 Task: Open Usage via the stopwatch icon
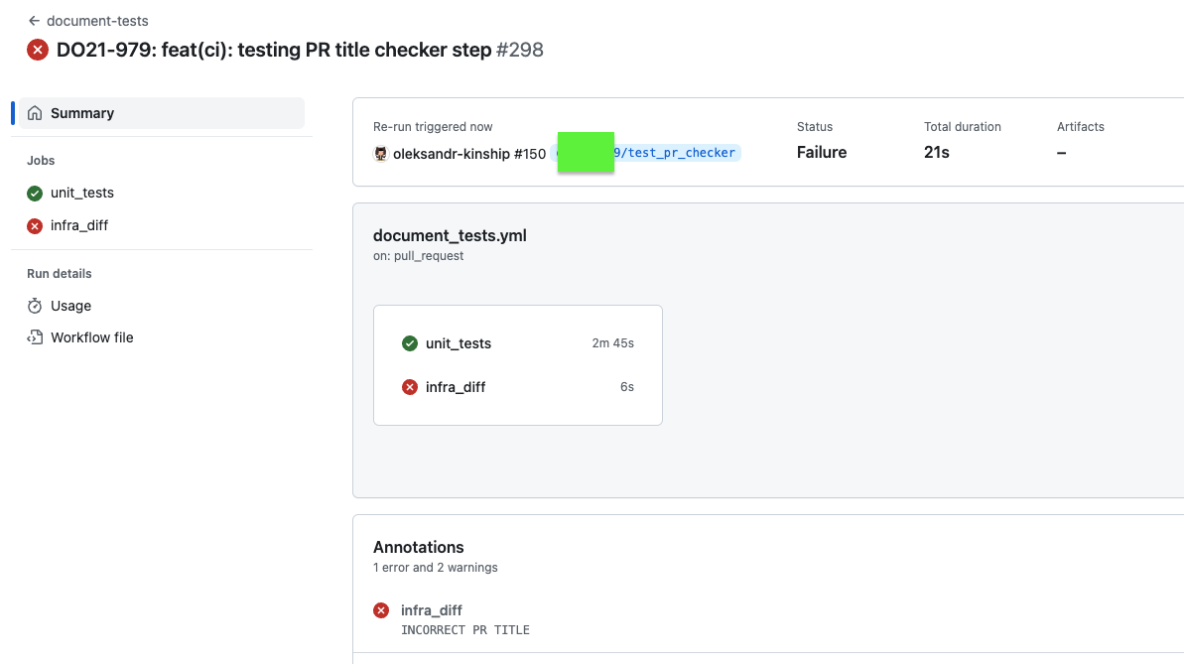pos(35,306)
